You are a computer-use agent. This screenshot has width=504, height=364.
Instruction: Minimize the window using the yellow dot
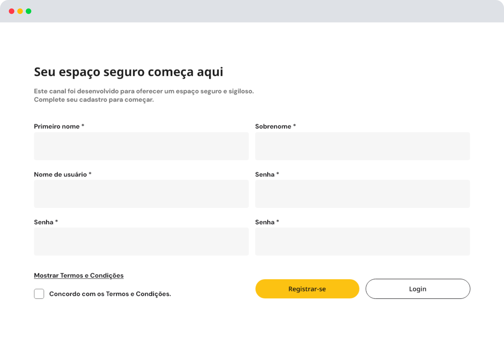[x=20, y=11]
